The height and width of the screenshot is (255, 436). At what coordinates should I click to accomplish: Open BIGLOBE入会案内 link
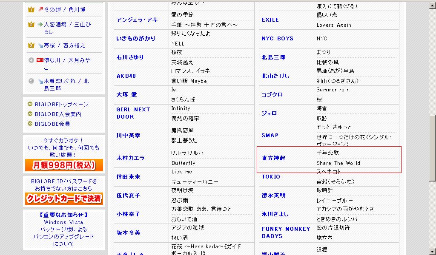(58, 114)
